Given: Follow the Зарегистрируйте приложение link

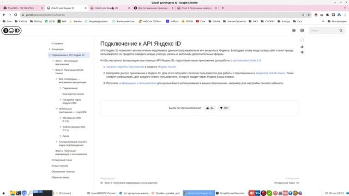Looking at the screenshot, I should [x=125, y=66].
